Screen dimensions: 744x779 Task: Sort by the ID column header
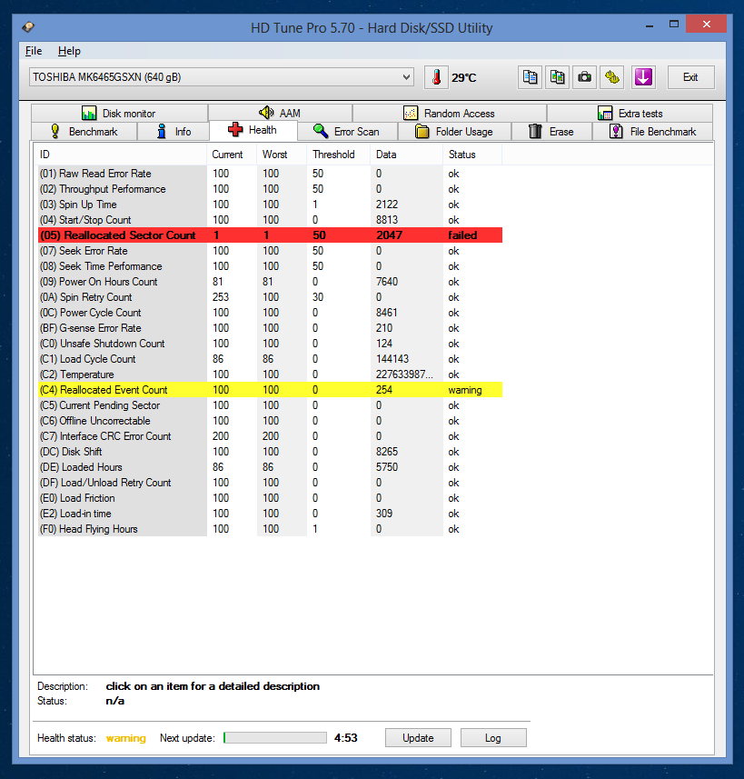coord(121,155)
